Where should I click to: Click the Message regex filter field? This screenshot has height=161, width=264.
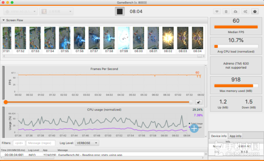(x=40, y=143)
